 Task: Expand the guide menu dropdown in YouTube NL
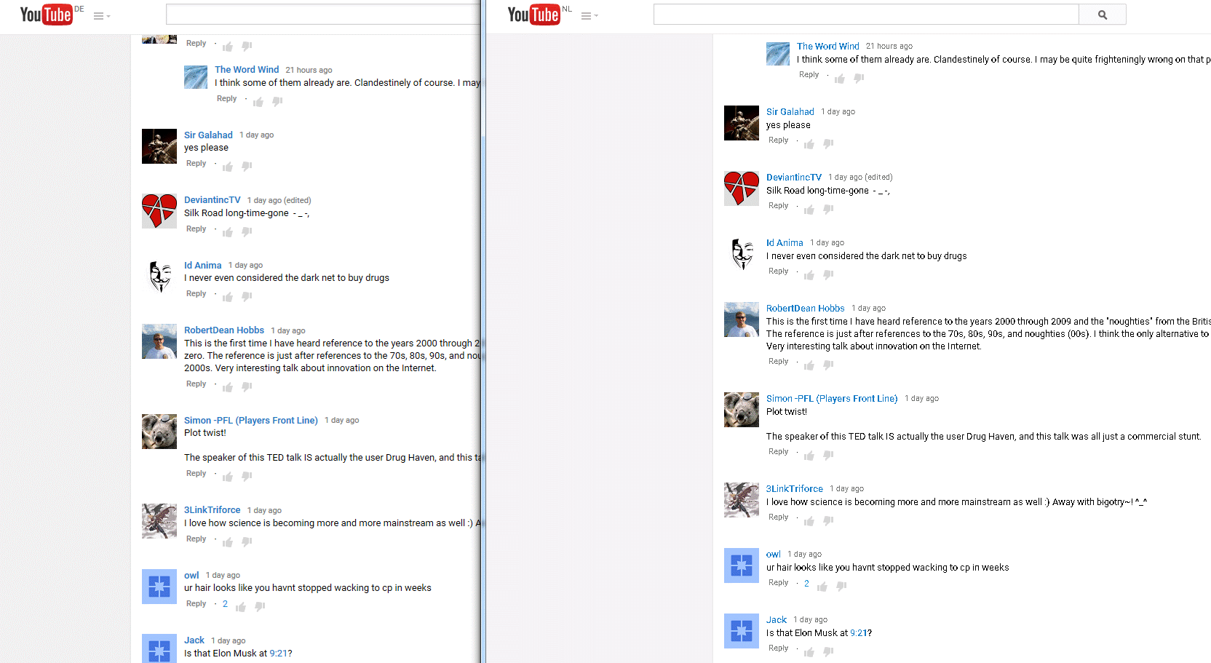coord(589,16)
